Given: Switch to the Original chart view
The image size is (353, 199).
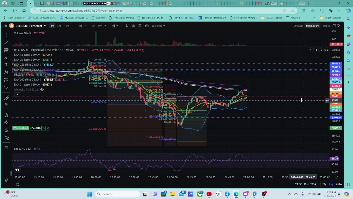Looking at the screenshot, I should click(x=298, y=26).
